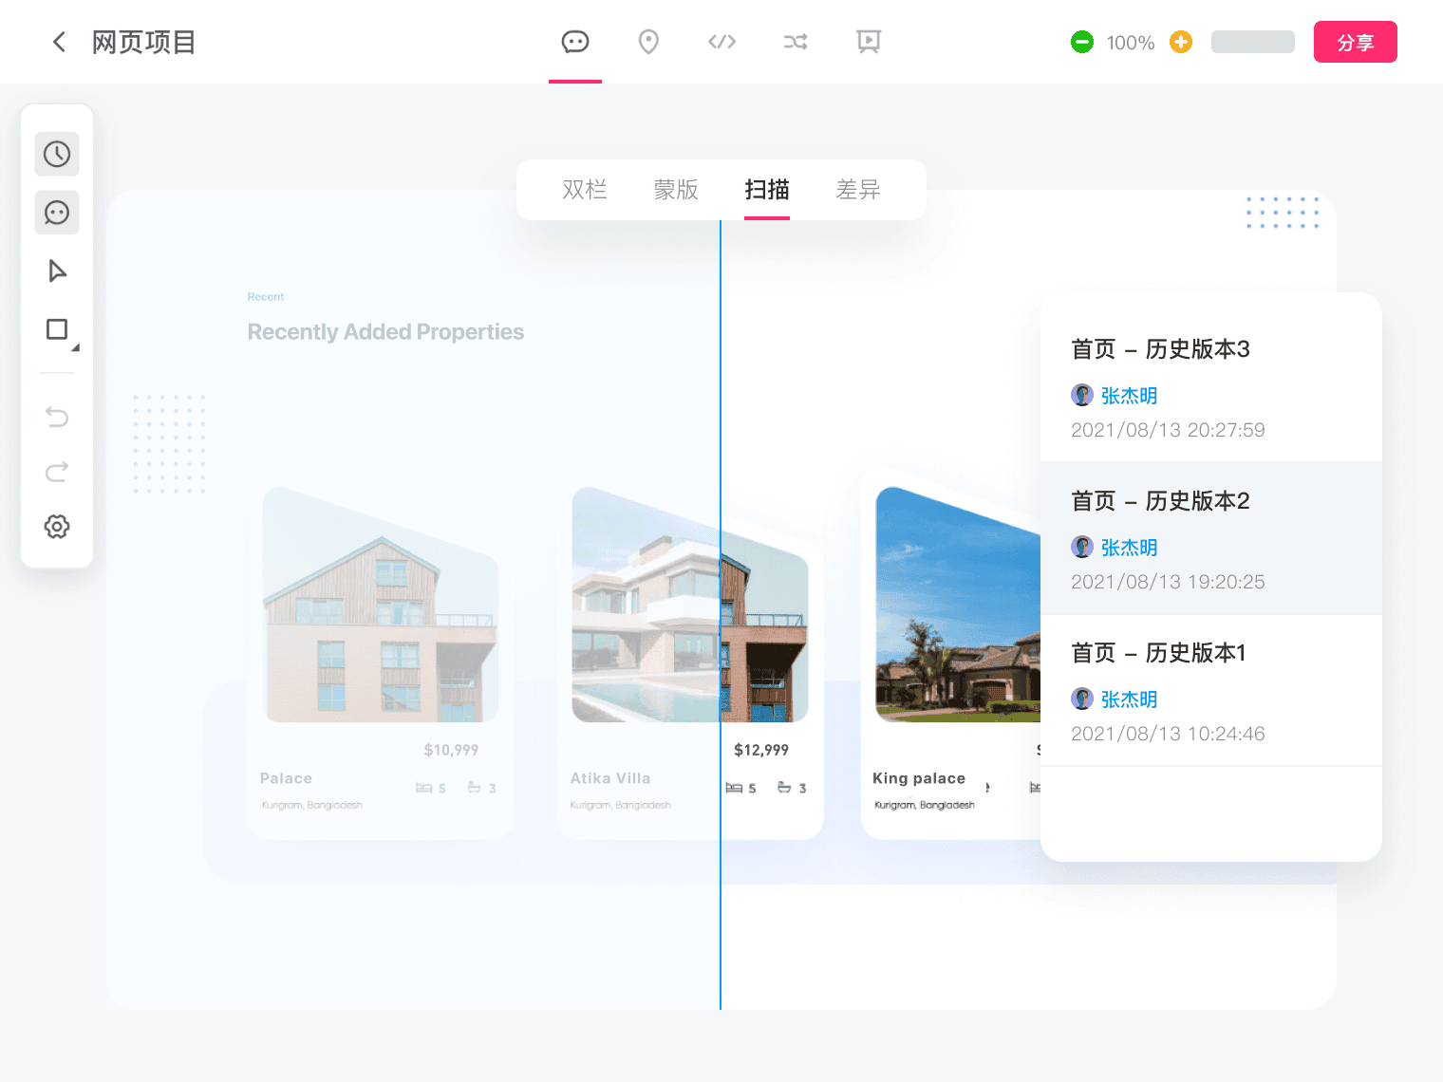Select the location pin icon in top bar
The width and height of the screenshot is (1443, 1082).
pos(648,42)
